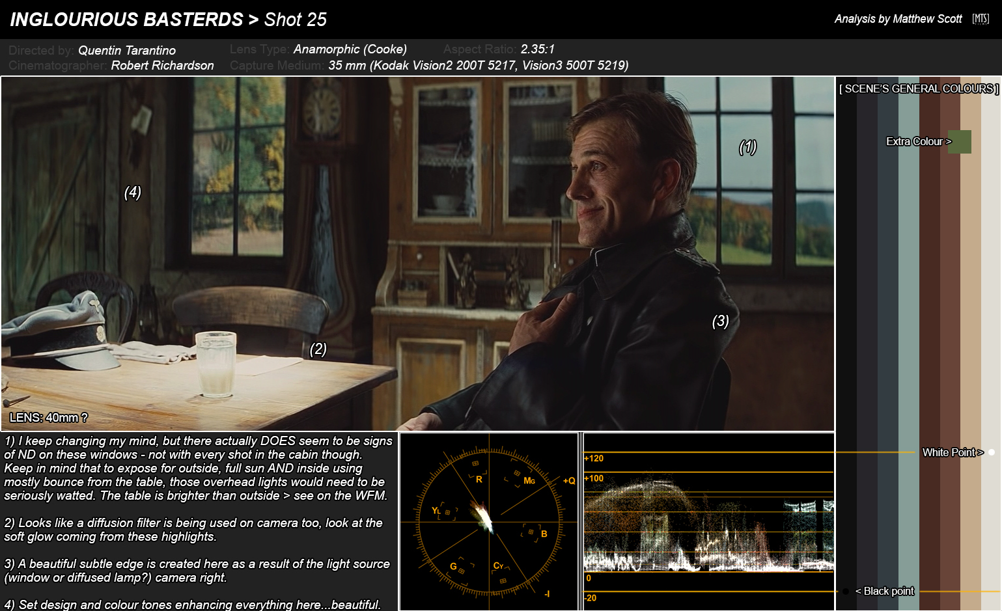Click the film still of Shot 25
Screen dimensions: 1002x611
click(417, 254)
